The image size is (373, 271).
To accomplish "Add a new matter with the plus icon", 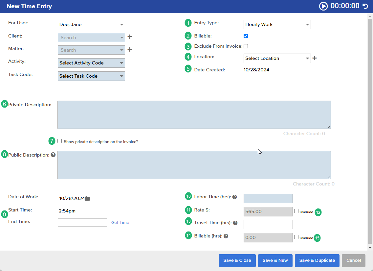I will [129, 49].
